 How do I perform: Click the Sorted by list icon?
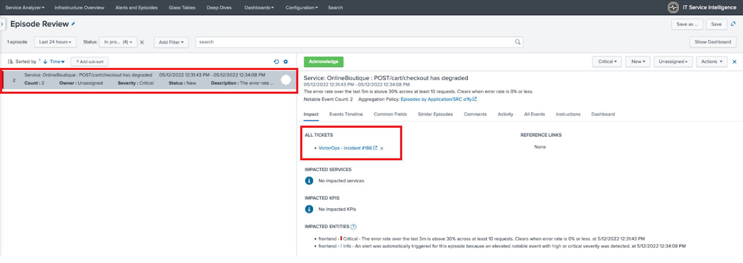coord(10,62)
